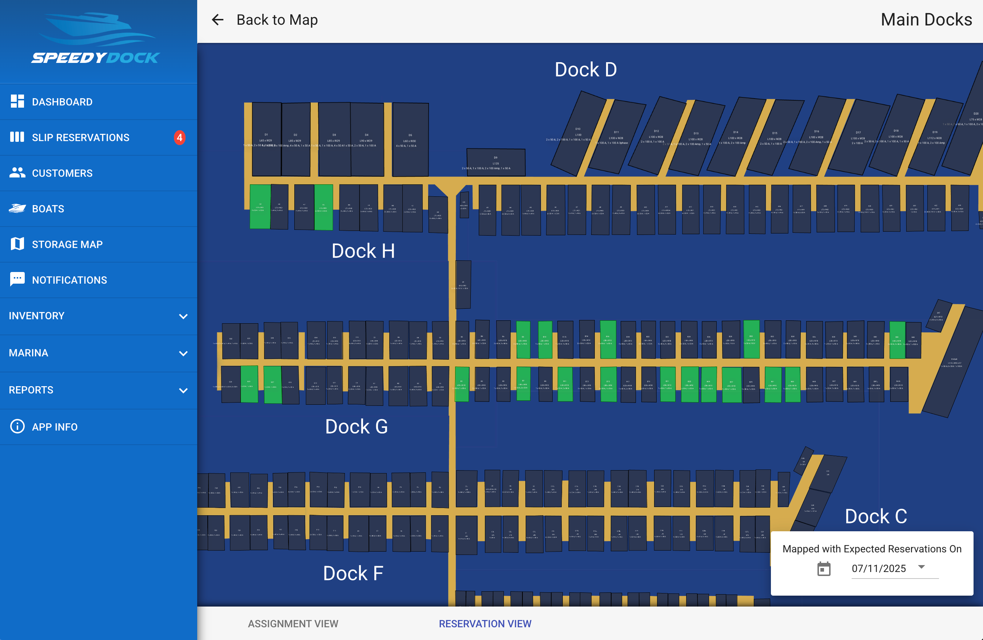Click the SpeedyDock logo
This screenshot has width=983, height=640.
(96, 38)
